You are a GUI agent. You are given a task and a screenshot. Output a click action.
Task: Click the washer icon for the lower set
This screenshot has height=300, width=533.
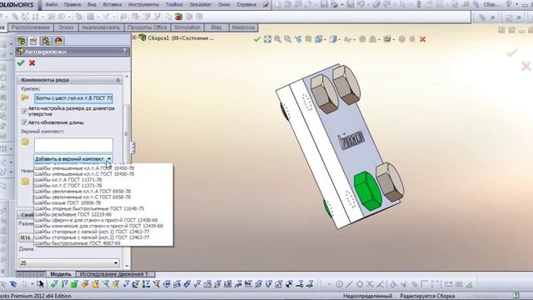25,182
